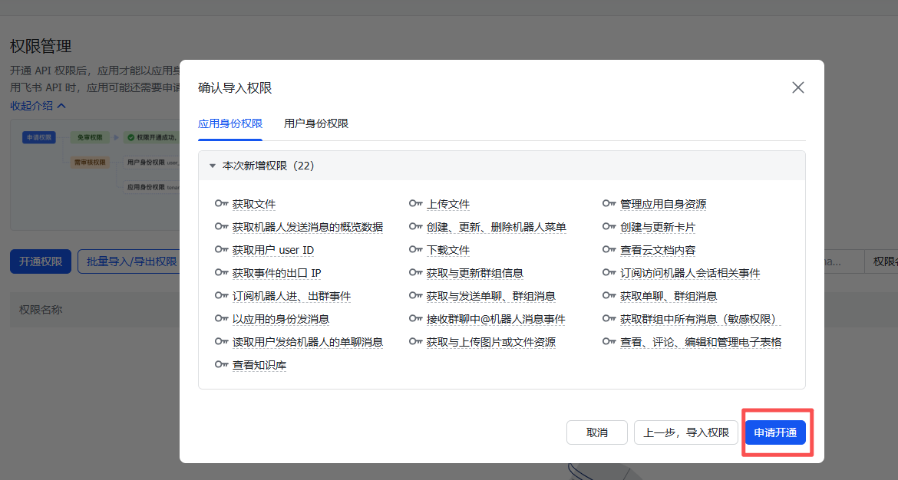The image size is (898, 480).
Task: Click the key icon beside 获取用户 user ID
Action: tap(220, 249)
